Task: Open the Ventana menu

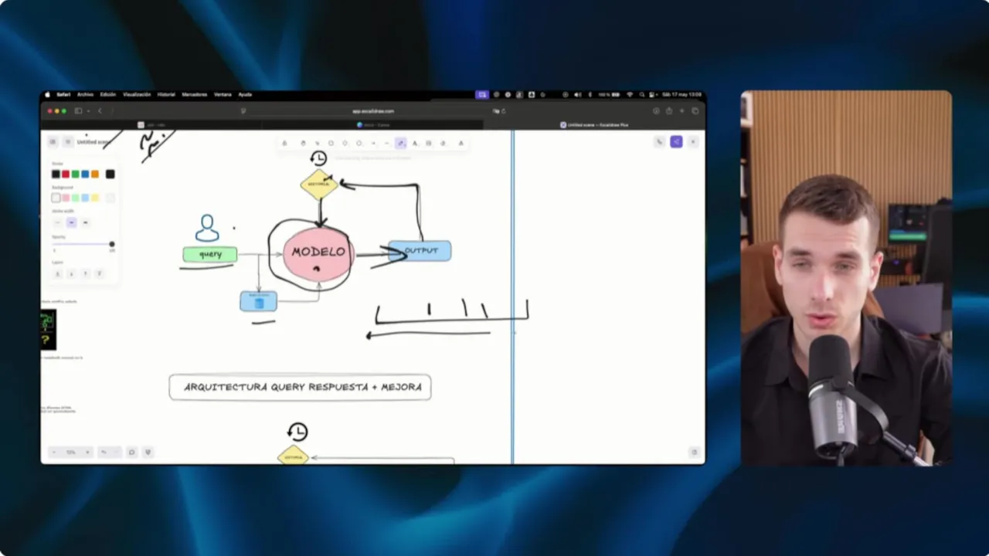Action: click(223, 94)
